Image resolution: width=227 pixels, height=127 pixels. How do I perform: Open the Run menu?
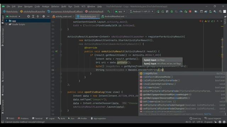[x=70, y=6]
